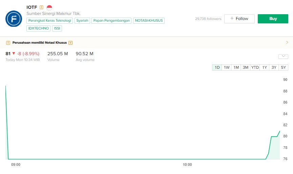Image resolution: width=293 pixels, height=174 pixels.
Task: Click the 10:00 time axis label
Action: click(x=187, y=165)
